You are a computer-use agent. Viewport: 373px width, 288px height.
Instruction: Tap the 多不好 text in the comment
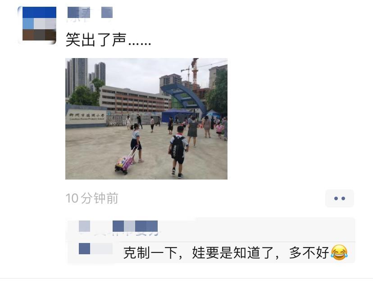309,252
